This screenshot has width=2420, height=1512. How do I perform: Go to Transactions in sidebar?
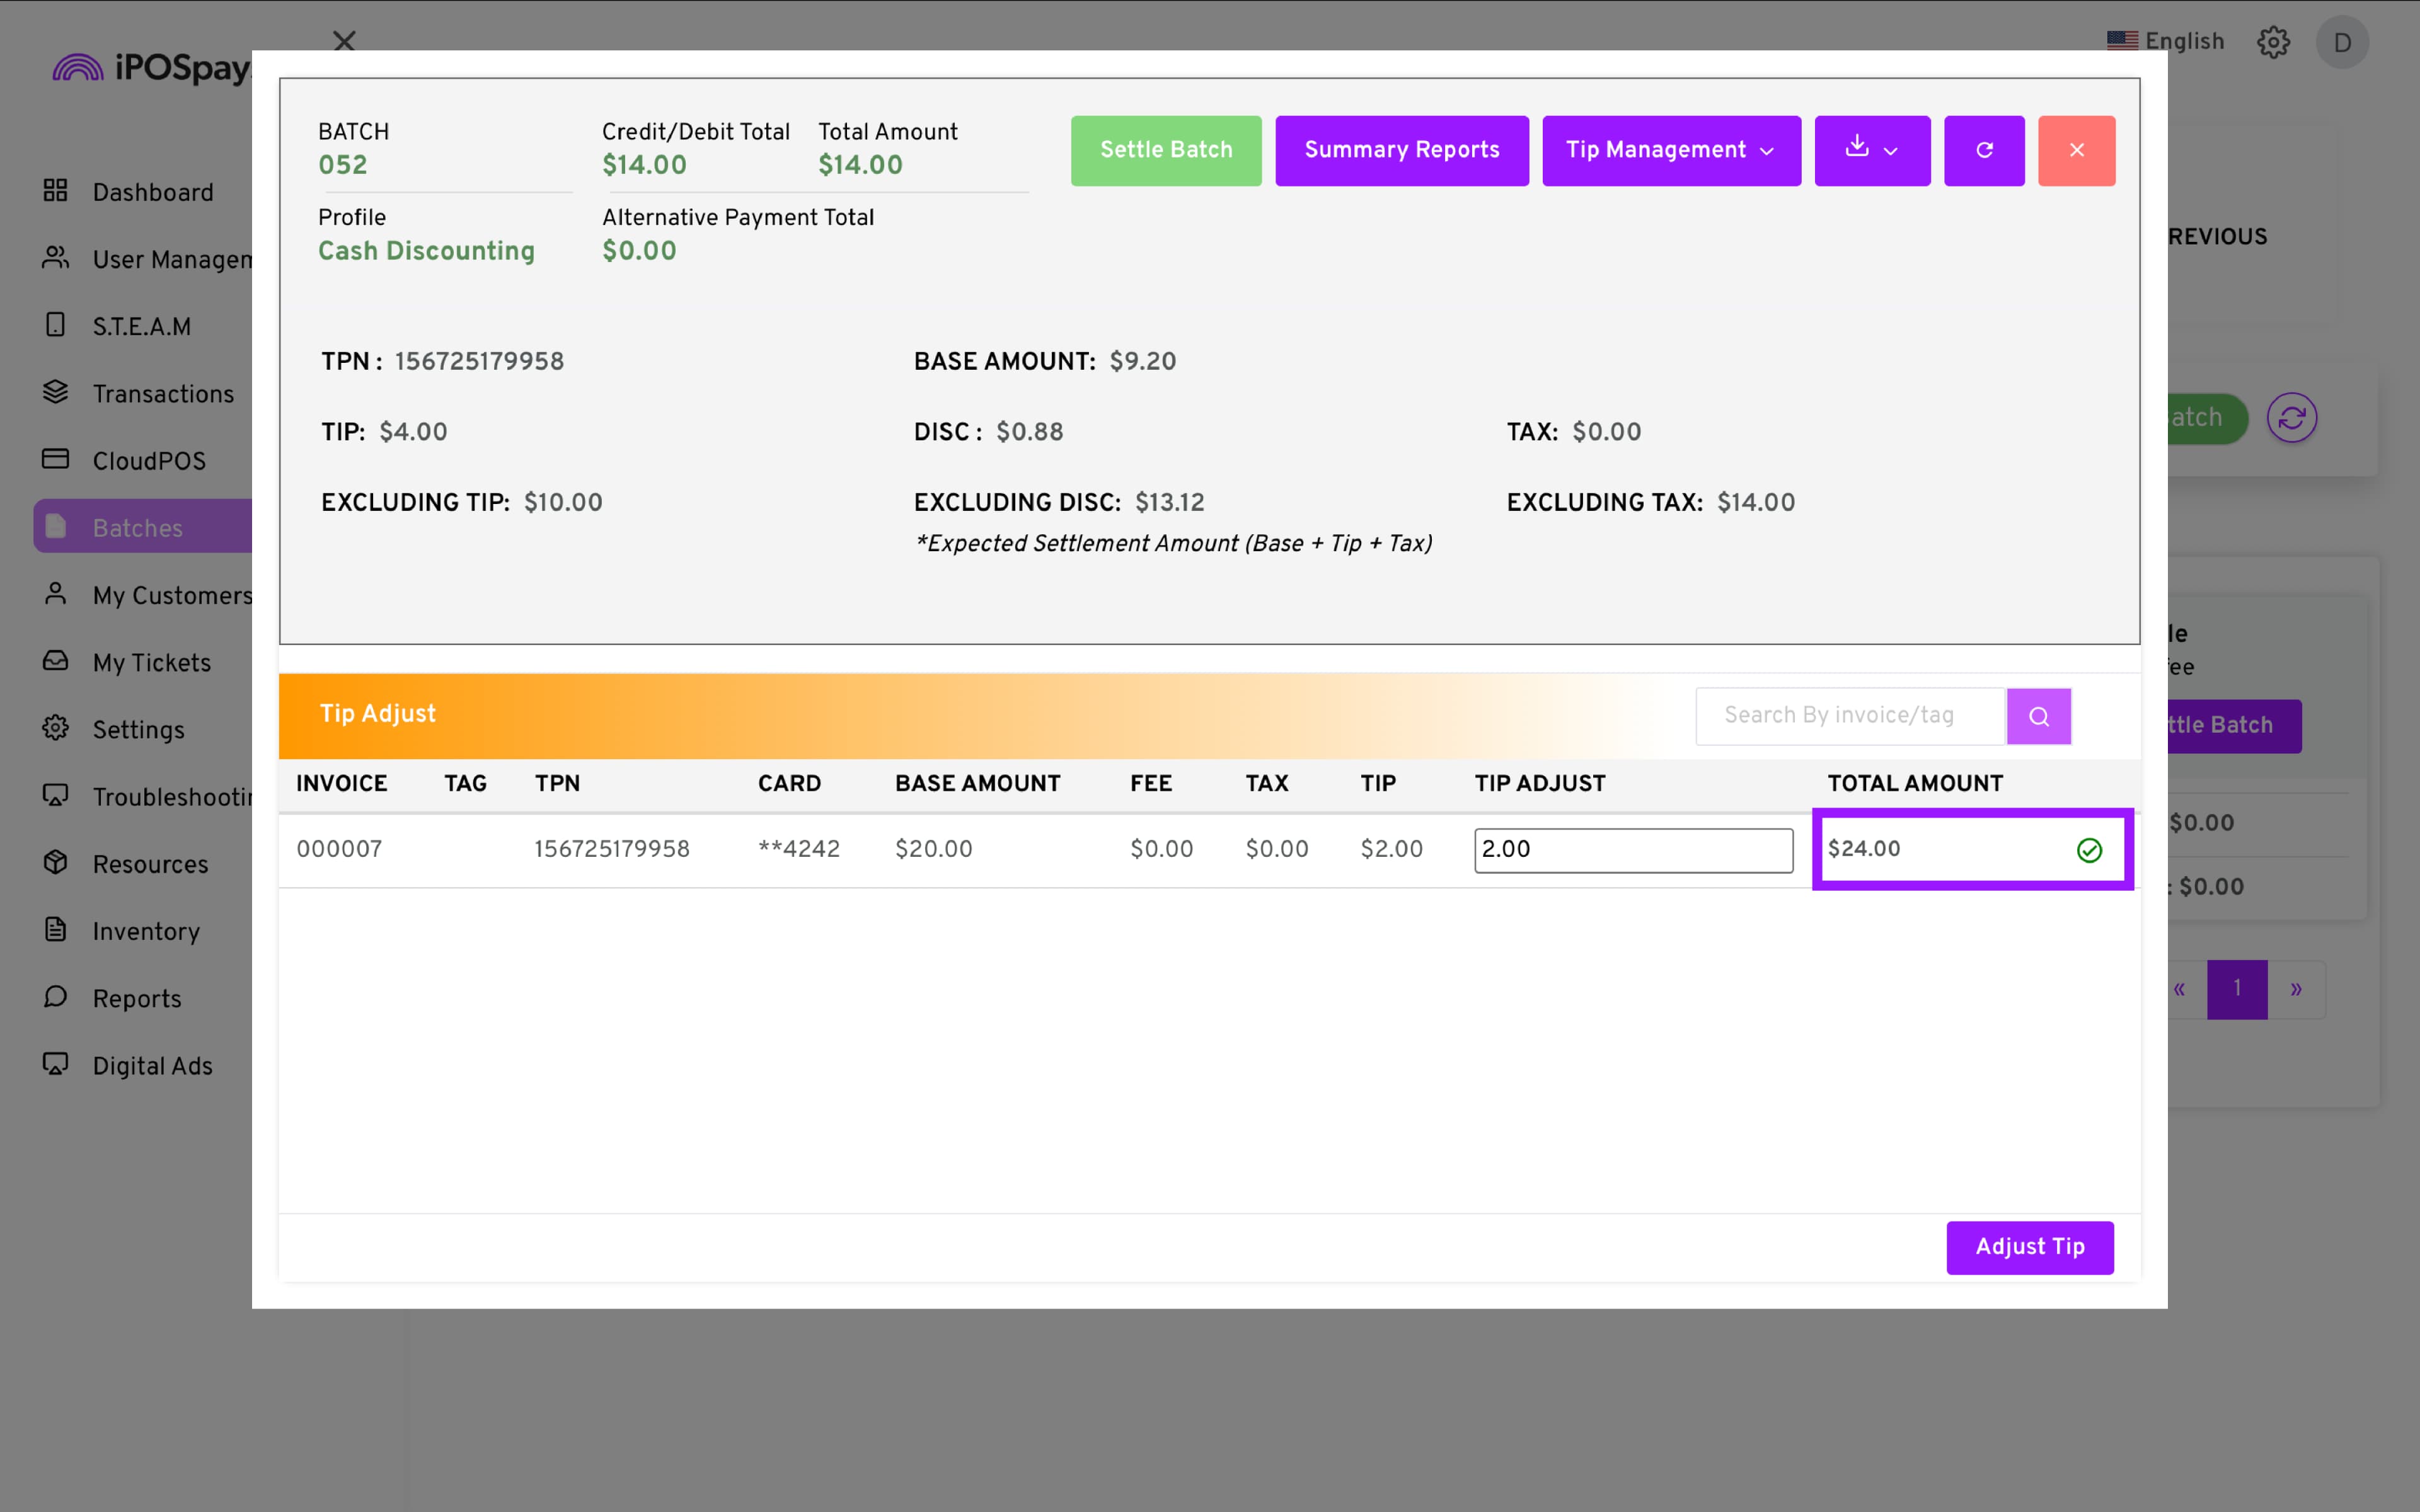(x=163, y=394)
